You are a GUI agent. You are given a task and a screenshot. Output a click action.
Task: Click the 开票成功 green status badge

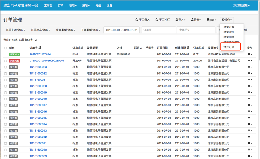click(14, 55)
